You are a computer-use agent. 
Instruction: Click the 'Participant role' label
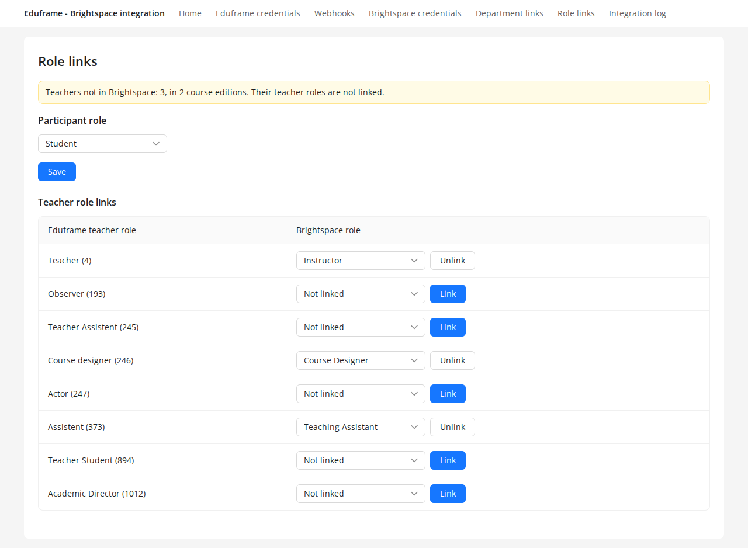pyautogui.click(x=72, y=120)
